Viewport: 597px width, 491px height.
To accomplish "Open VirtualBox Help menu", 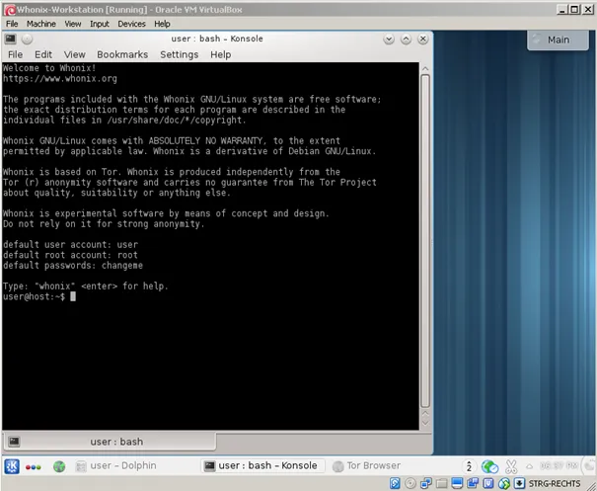I will [x=162, y=24].
